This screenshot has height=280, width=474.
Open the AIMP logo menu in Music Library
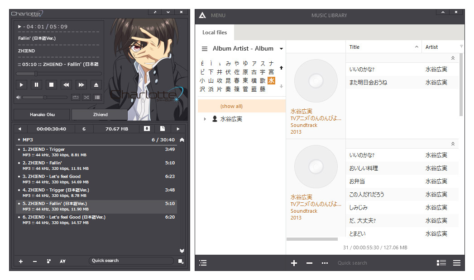(x=202, y=15)
